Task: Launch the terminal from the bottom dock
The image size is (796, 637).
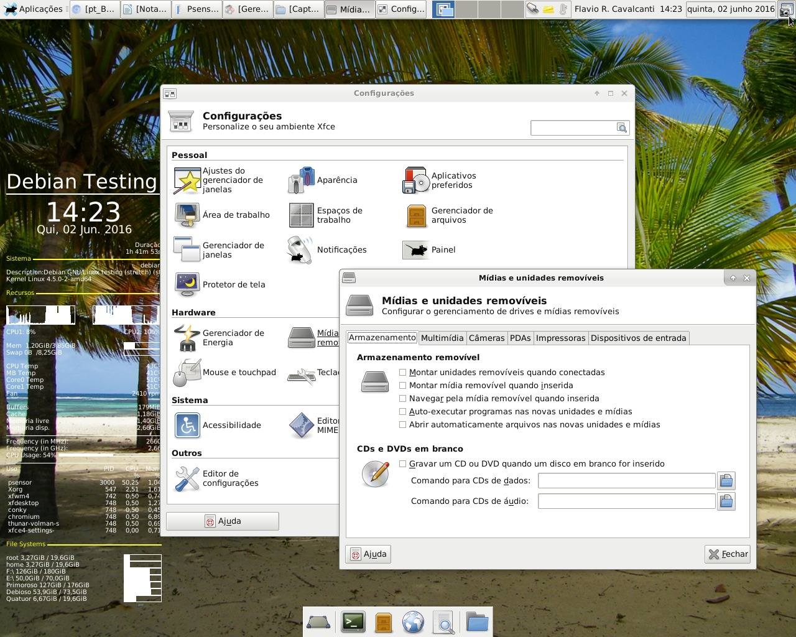Action: coord(353,621)
